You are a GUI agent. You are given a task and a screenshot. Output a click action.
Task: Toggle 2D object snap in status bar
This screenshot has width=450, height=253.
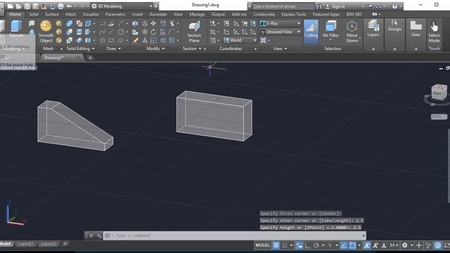coord(352,245)
